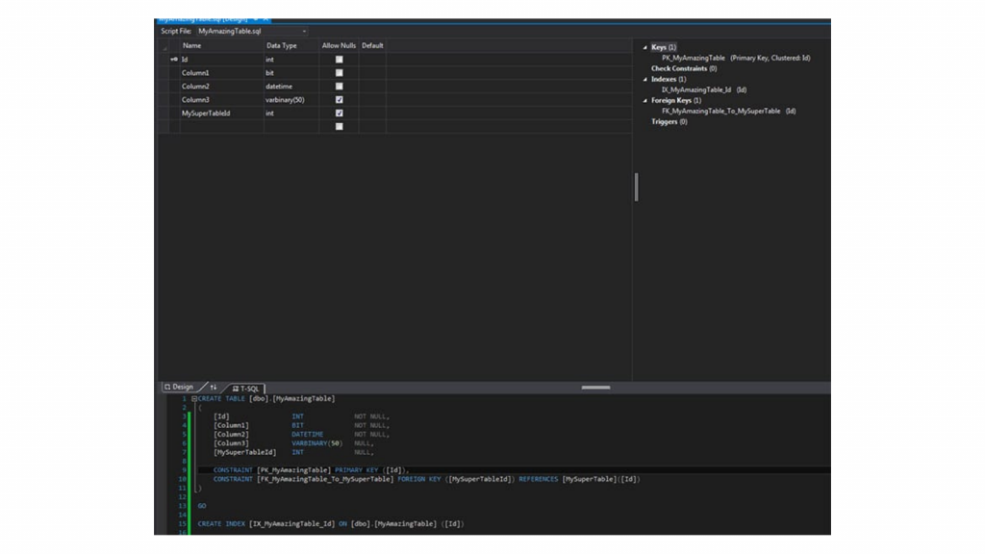Click the empty Name cell in new row

(222, 127)
